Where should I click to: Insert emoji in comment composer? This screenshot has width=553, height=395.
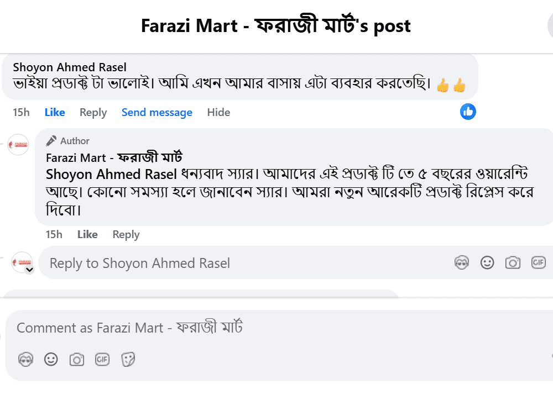click(x=51, y=360)
